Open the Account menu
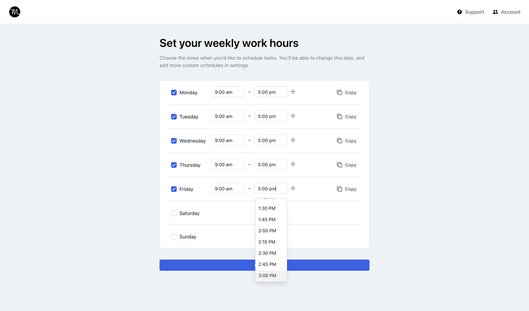The width and height of the screenshot is (529, 311). (506, 12)
